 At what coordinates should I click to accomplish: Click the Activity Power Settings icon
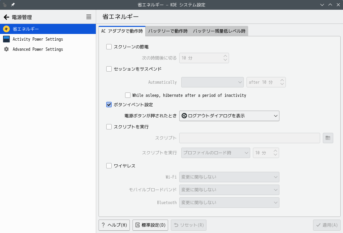click(x=6, y=39)
